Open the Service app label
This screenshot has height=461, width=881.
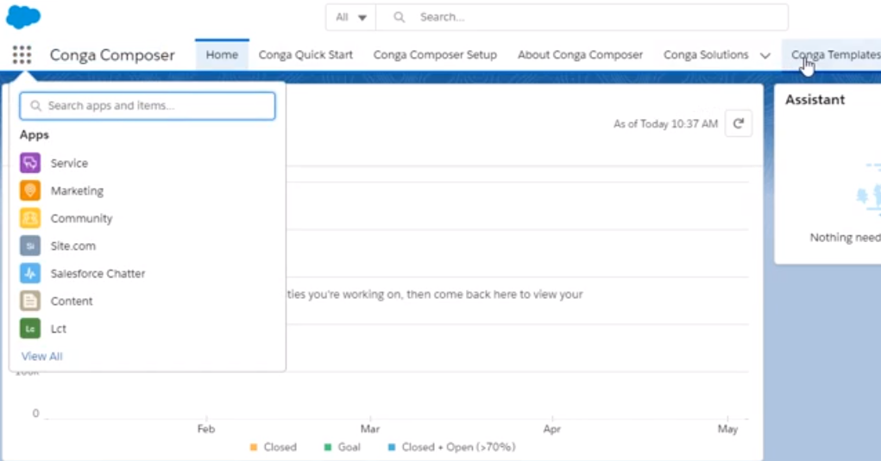69,163
